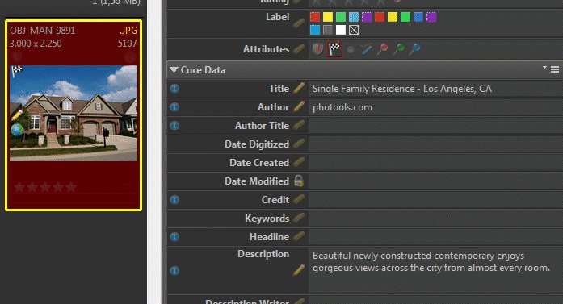
Task: Click the Title field with Single Family Residence
Action: point(435,89)
